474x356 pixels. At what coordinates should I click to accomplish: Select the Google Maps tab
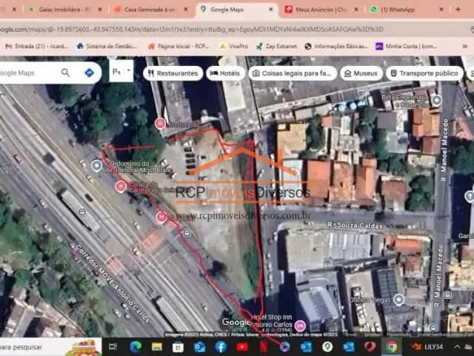(x=236, y=10)
